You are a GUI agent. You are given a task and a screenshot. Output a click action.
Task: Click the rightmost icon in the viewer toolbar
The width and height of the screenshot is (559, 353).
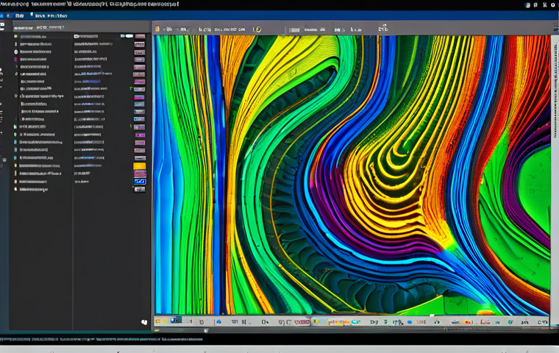382,29
